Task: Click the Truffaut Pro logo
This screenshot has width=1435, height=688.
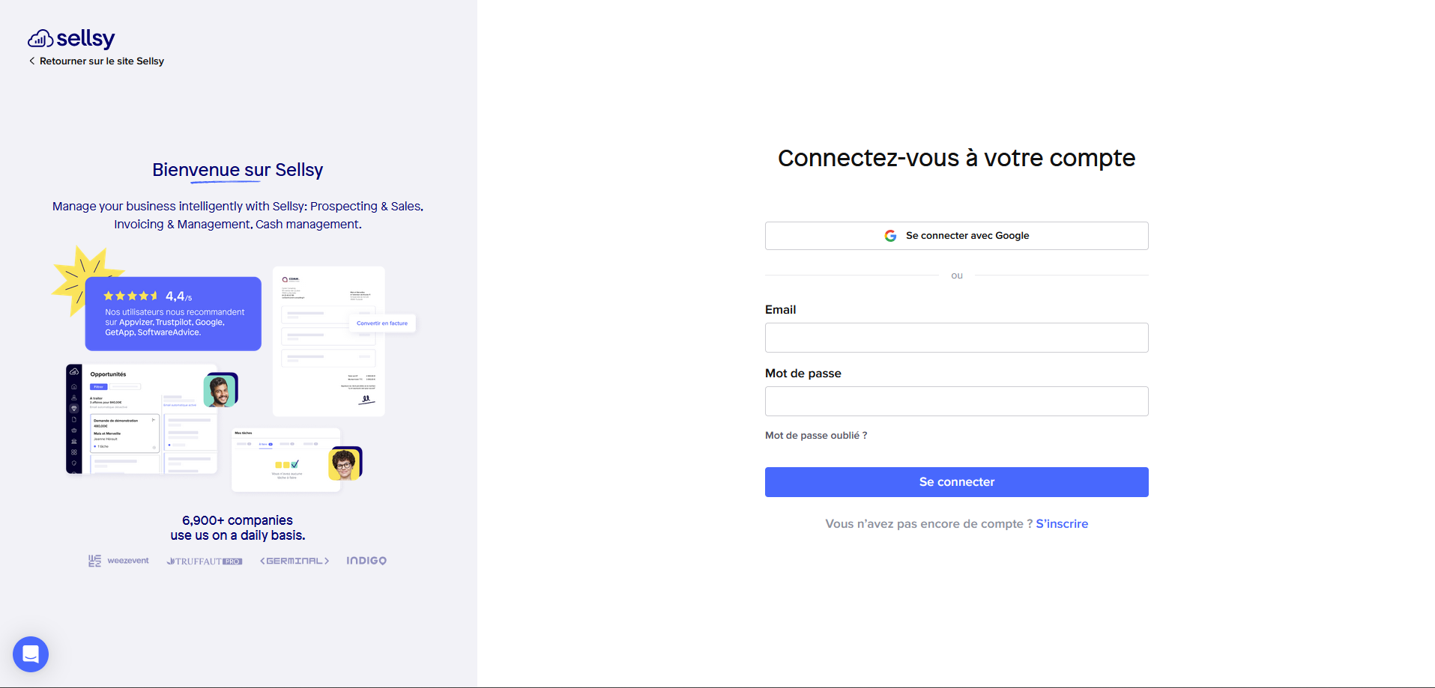Action: [x=205, y=561]
